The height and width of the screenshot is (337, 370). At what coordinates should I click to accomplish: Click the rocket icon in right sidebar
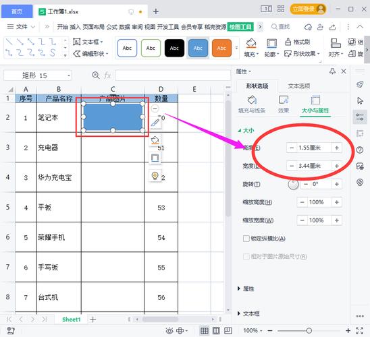pos(360,84)
